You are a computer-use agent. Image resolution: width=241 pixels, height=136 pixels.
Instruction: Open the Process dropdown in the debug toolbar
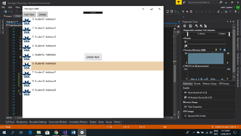tap(17, 16)
